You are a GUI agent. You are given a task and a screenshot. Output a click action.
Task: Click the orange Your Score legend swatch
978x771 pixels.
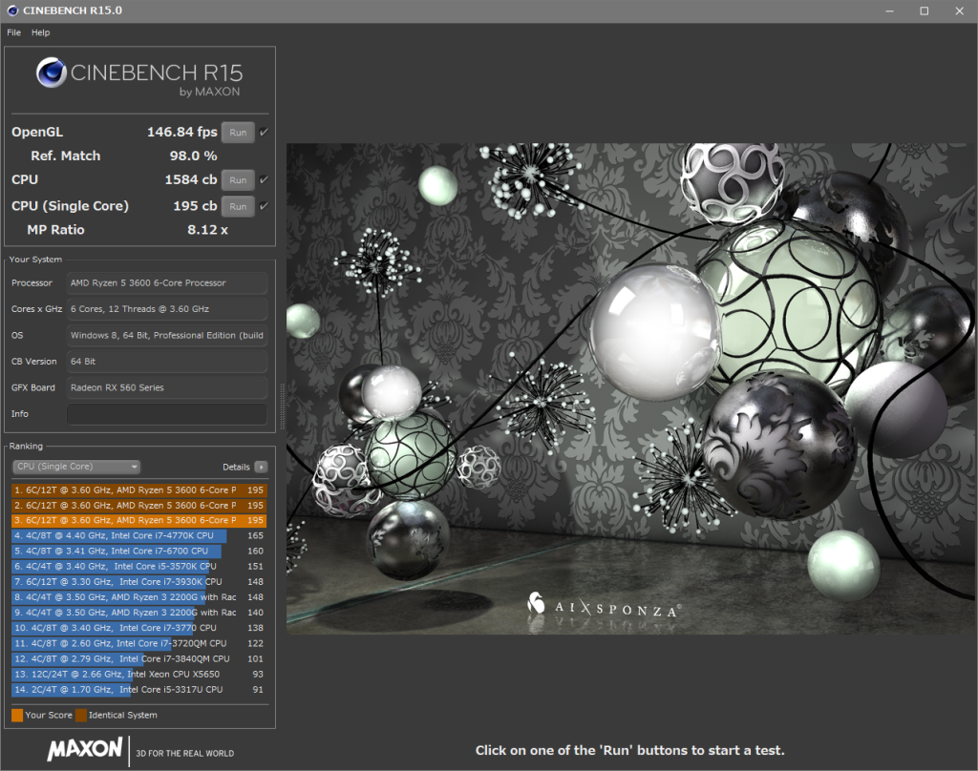(17, 715)
